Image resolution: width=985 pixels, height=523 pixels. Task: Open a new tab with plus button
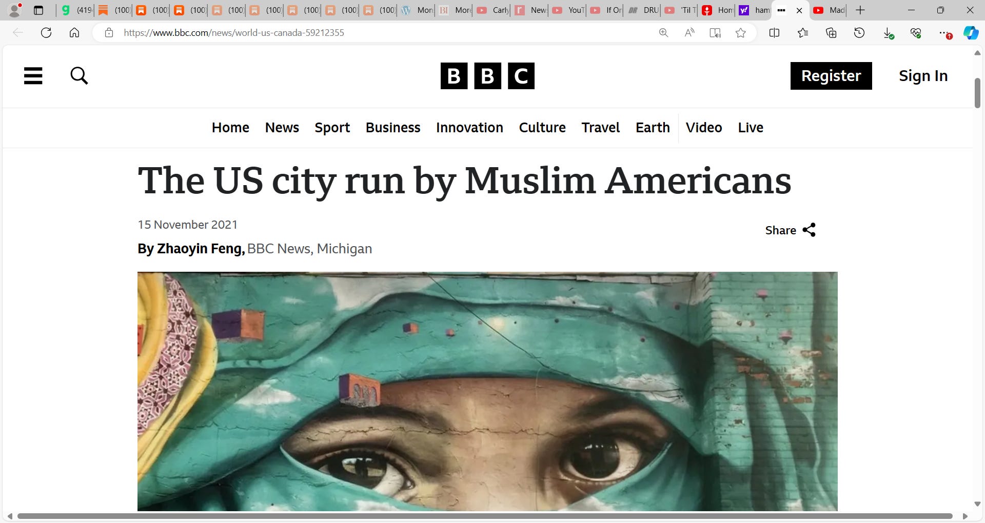860,10
